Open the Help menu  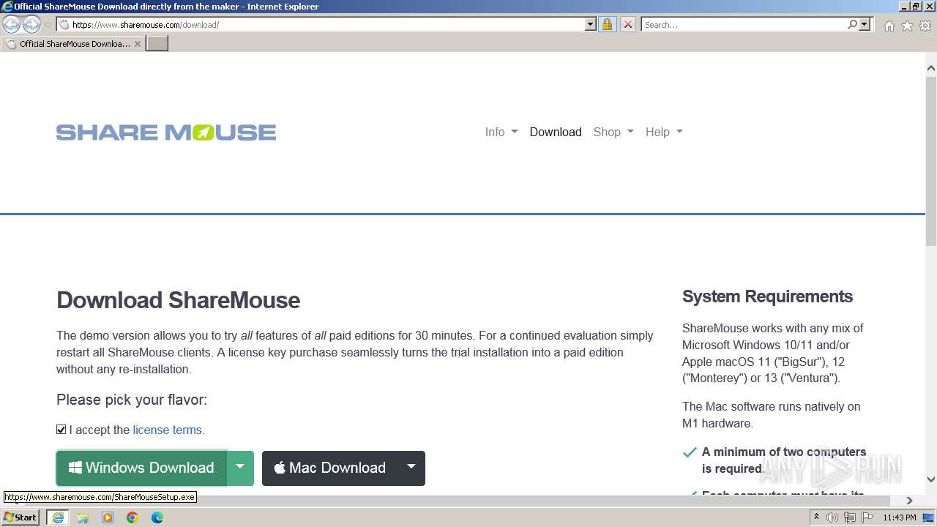coord(664,132)
